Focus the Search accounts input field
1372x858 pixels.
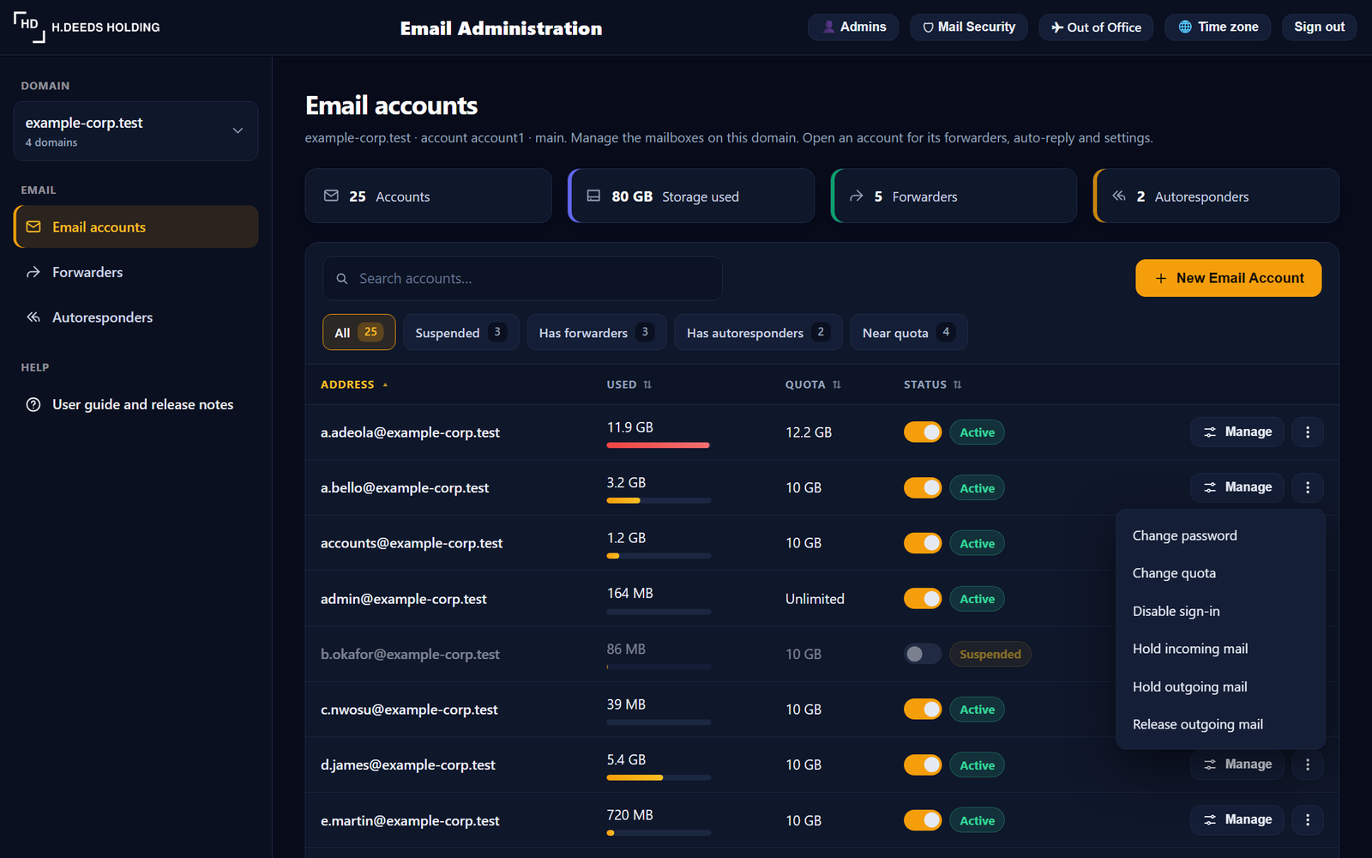point(522,279)
